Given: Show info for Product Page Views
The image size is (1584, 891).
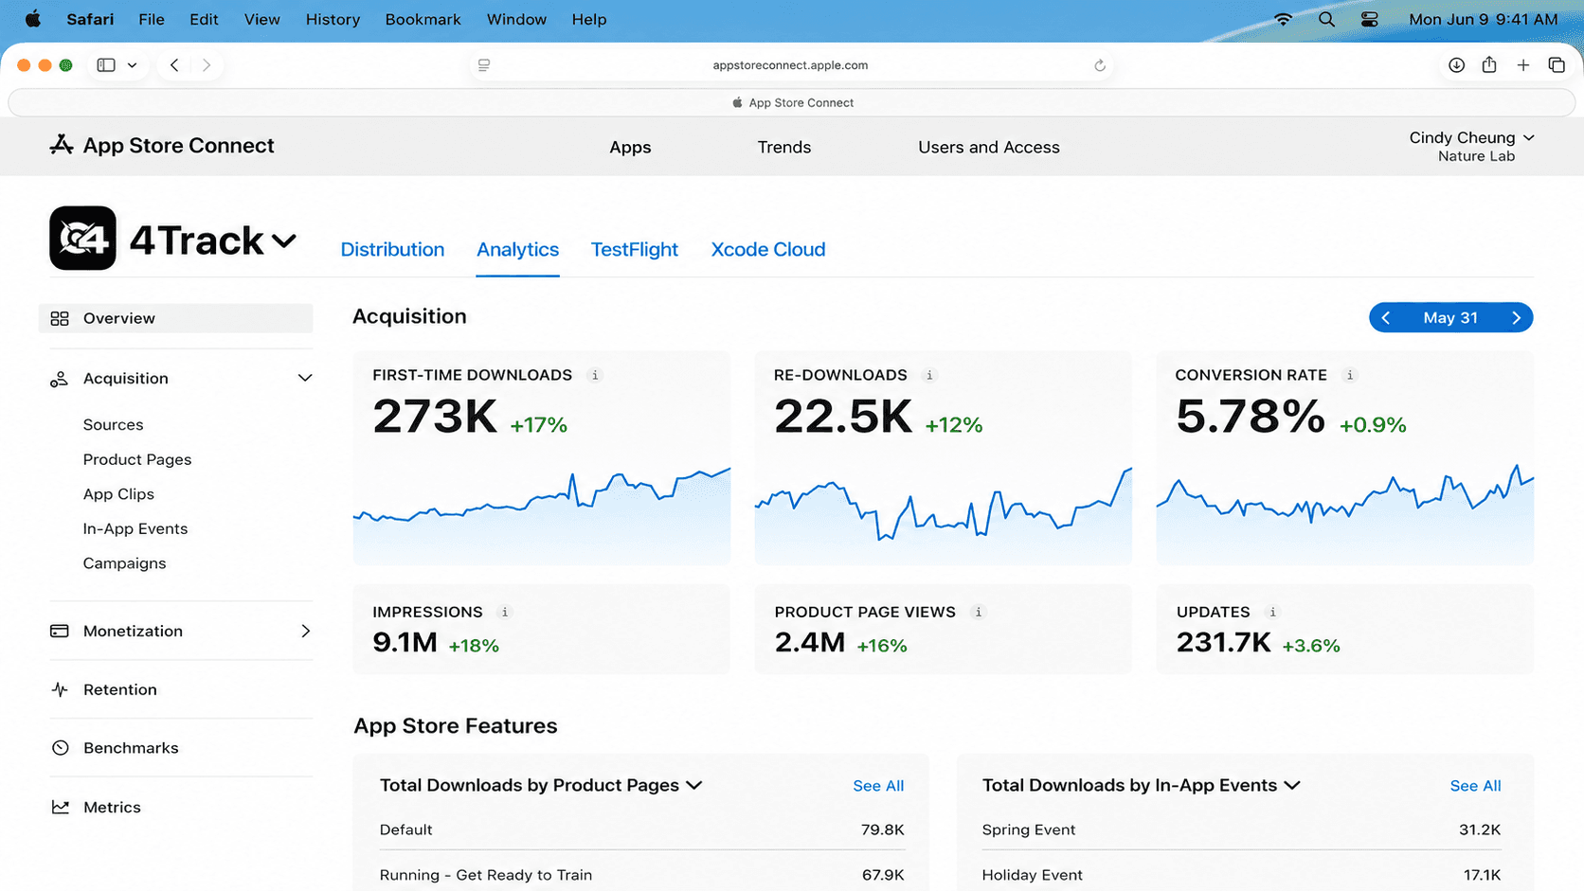Looking at the screenshot, I should (x=979, y=612).
